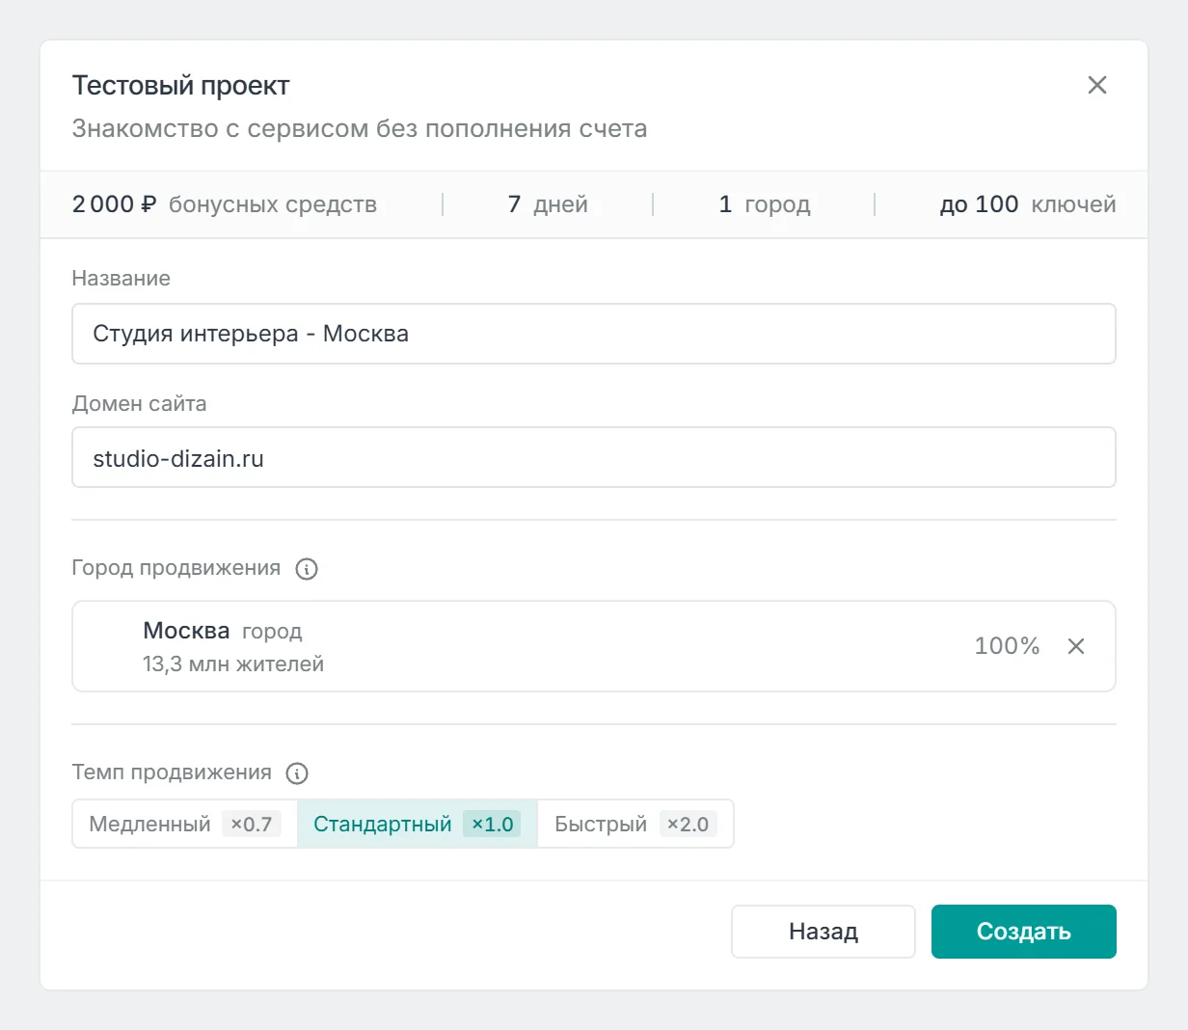Select the Медленный ×0.7 pace option
Viewport: 1188px width, 1030px height.
click(x=185, y=824)
